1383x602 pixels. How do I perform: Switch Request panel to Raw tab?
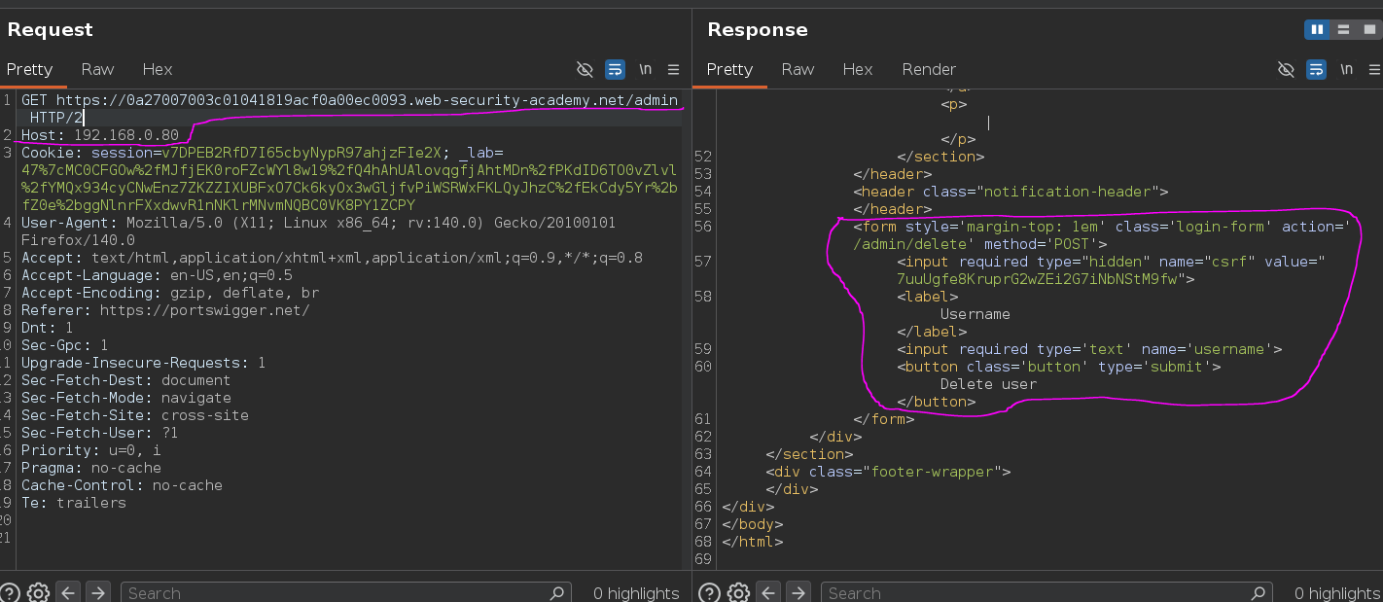(x=97, y=69)
